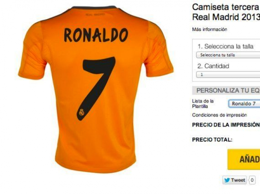
Task: Open the Condiciones de impresión link
Action: [220, 115]
